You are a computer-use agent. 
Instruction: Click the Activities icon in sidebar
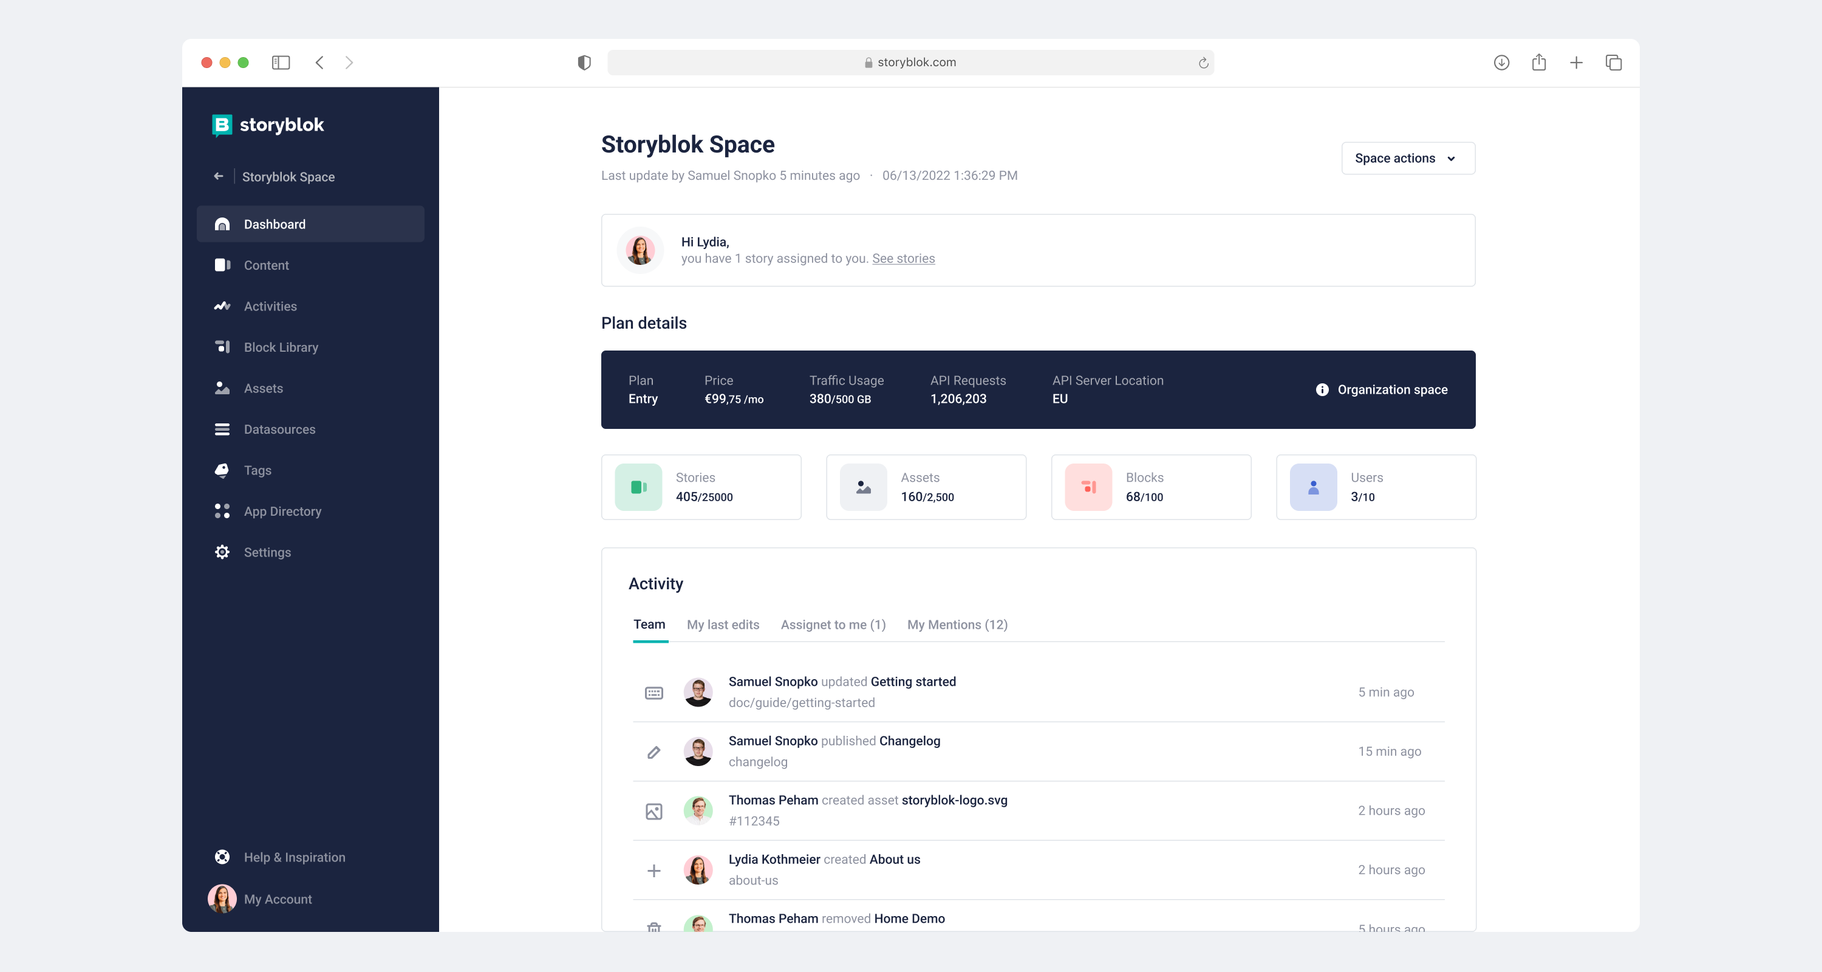222,305
